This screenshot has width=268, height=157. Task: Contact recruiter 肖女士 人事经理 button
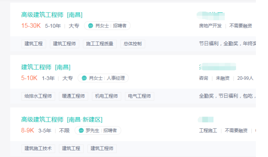103,78
